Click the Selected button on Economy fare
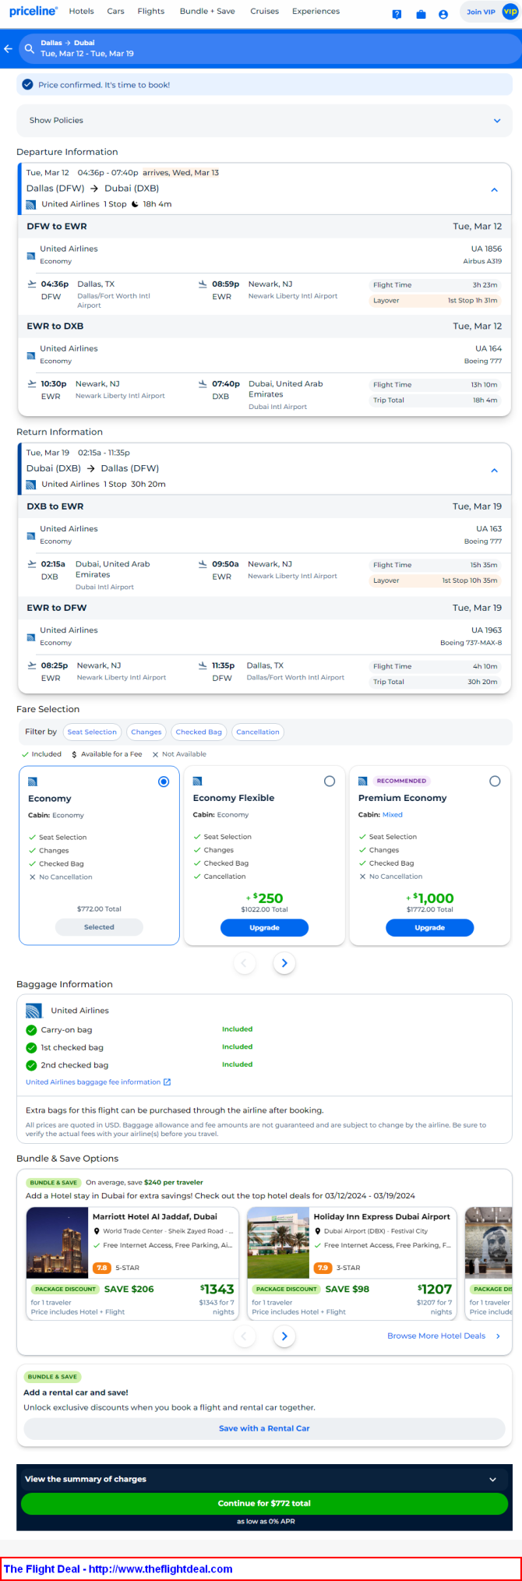Viewport: 522px width, 1581px height. click(x=99, y=927)
